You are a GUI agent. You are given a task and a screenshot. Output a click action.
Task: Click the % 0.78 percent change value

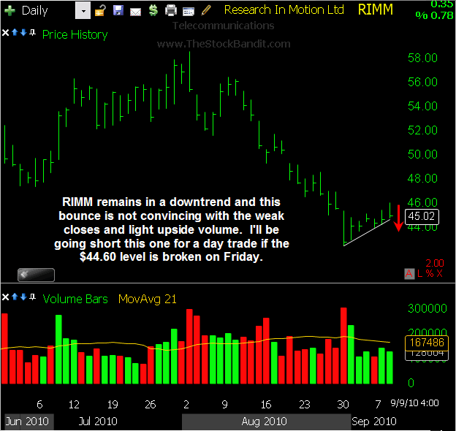[434, 15]
